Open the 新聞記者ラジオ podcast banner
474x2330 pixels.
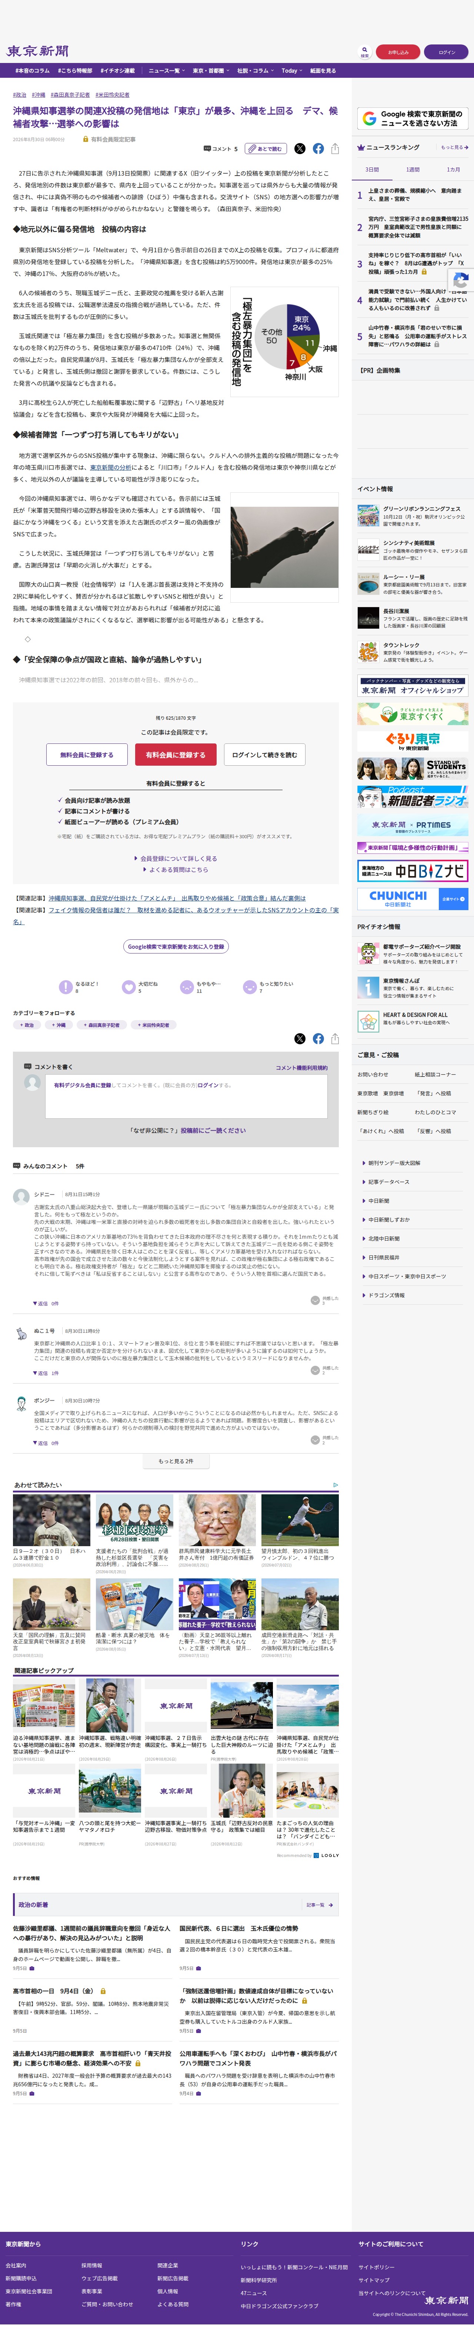[413, 796]
